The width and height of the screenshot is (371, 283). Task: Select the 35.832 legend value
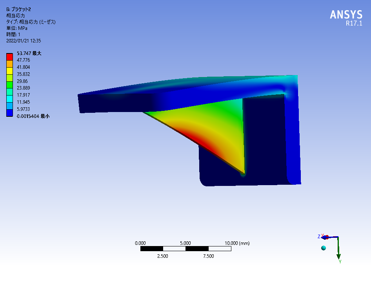pyautogui.click(x=23, y=74)
